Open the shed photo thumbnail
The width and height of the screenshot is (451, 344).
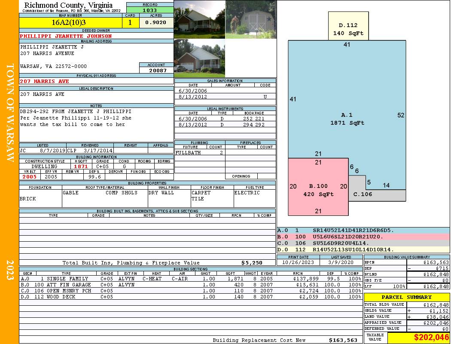click(x=251, y=19)
